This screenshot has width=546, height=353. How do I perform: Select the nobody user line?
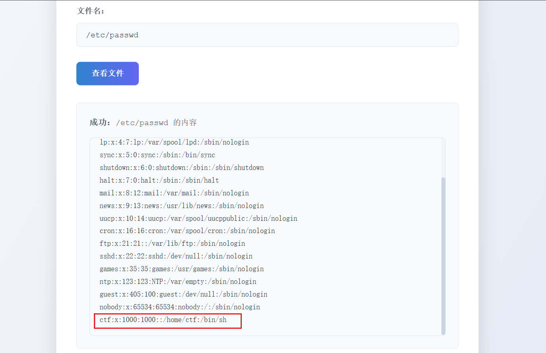coord(180,307)
